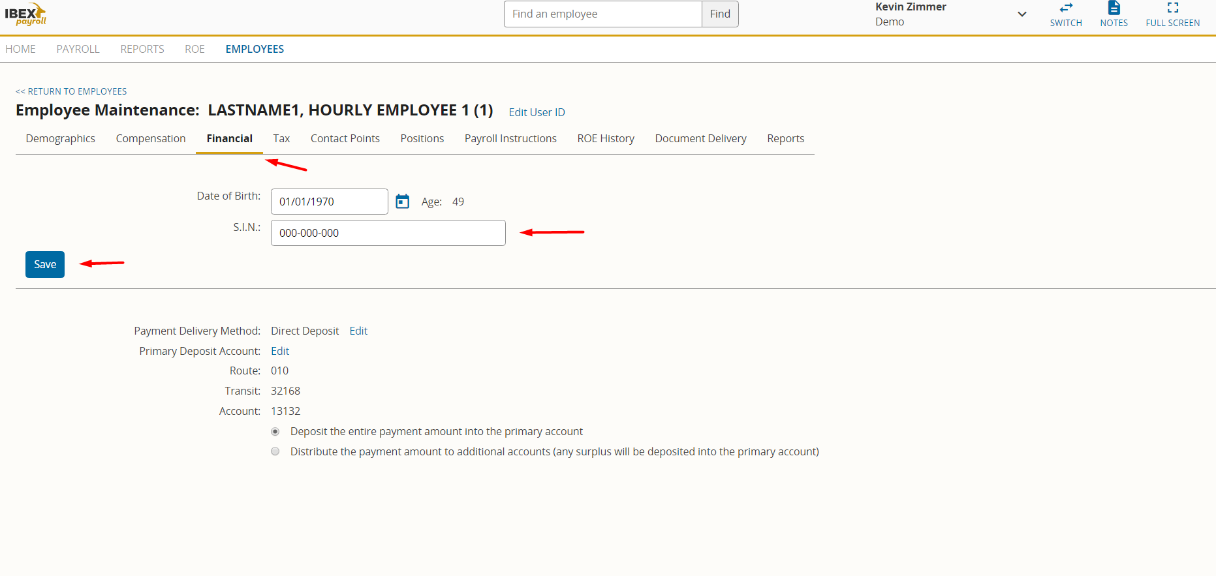Open the Switch account icon

[1066, 8]
